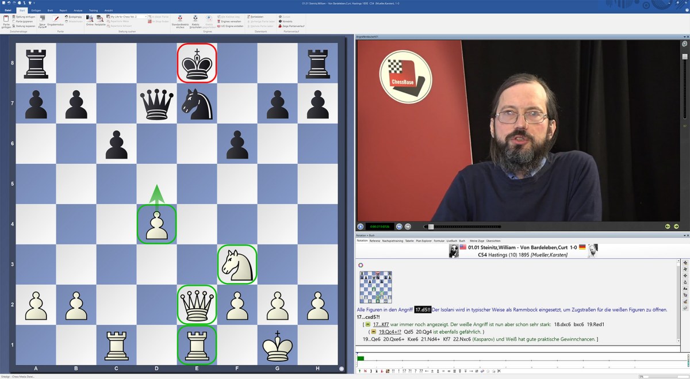Viewport: 690px width, 379px height.
Task: Collapse the 17...Kf7 variation
Action: pyautogui.click(x=367, y=324)
